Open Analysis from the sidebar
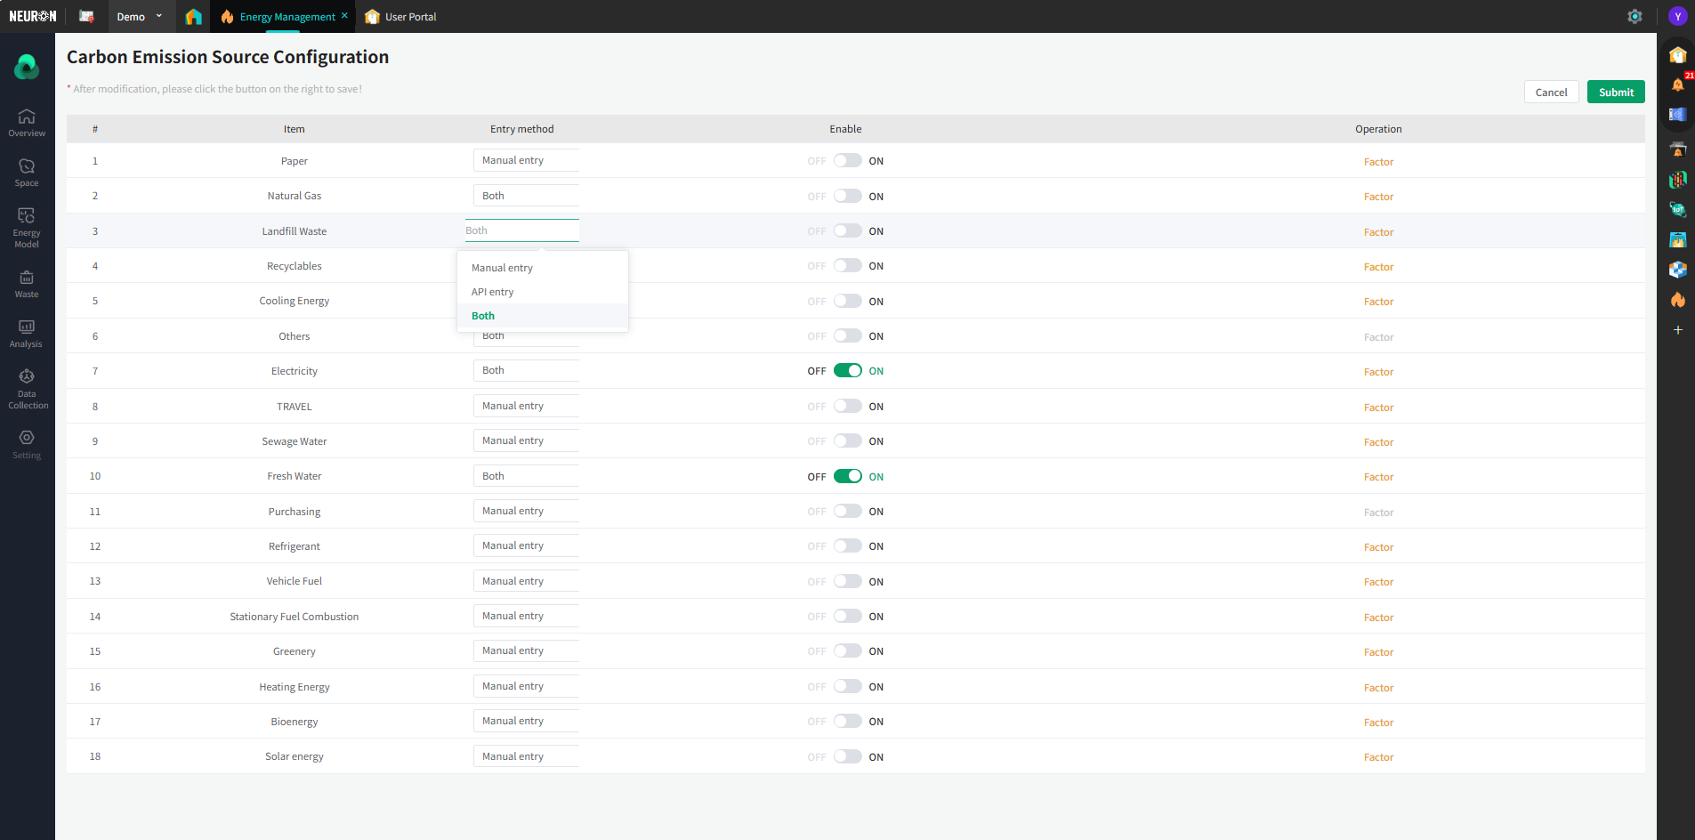The image size is (1695, 840). click(x=27, y=334)
